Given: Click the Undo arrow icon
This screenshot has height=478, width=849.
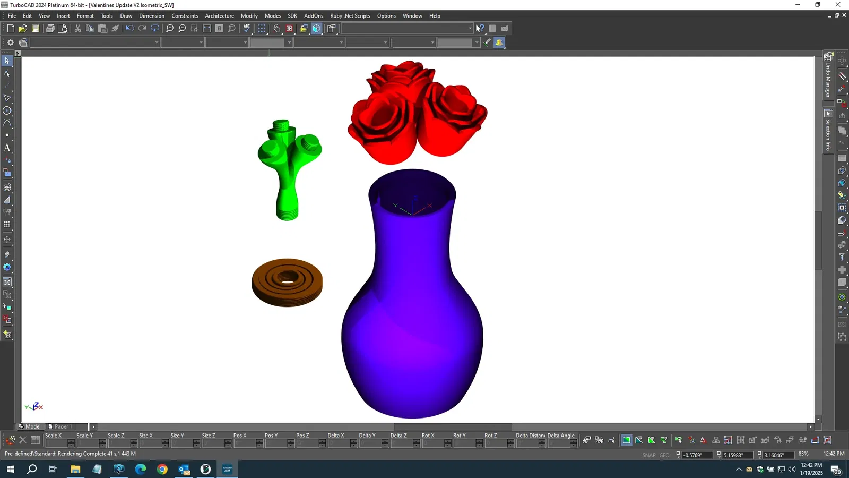Looking at the screenshot, I should 129,29.
